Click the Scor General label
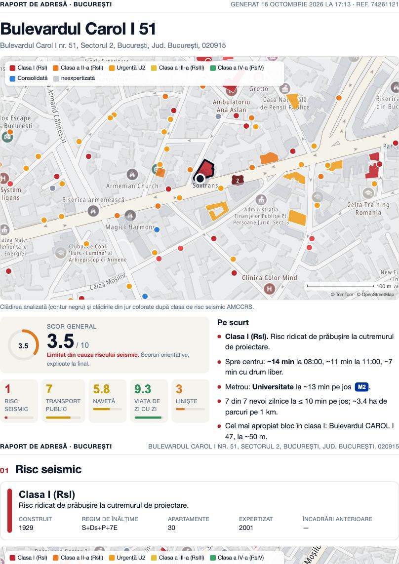This screenshot has width=399, height=564. (x=72, y=327)
